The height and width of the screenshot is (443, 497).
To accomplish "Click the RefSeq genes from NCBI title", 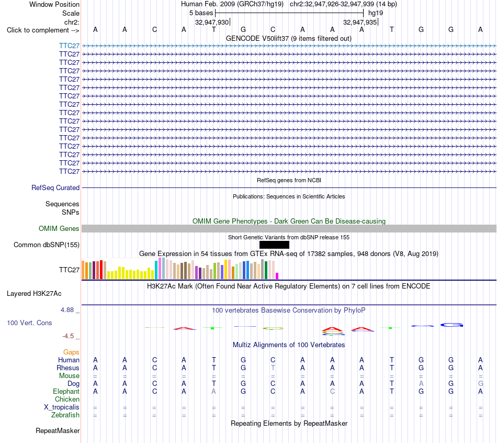I will [x=289, y=180].
